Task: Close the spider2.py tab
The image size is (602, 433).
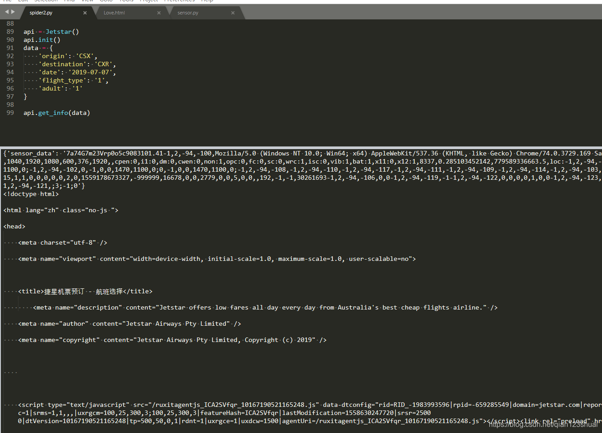Action: tap(85, 13)
